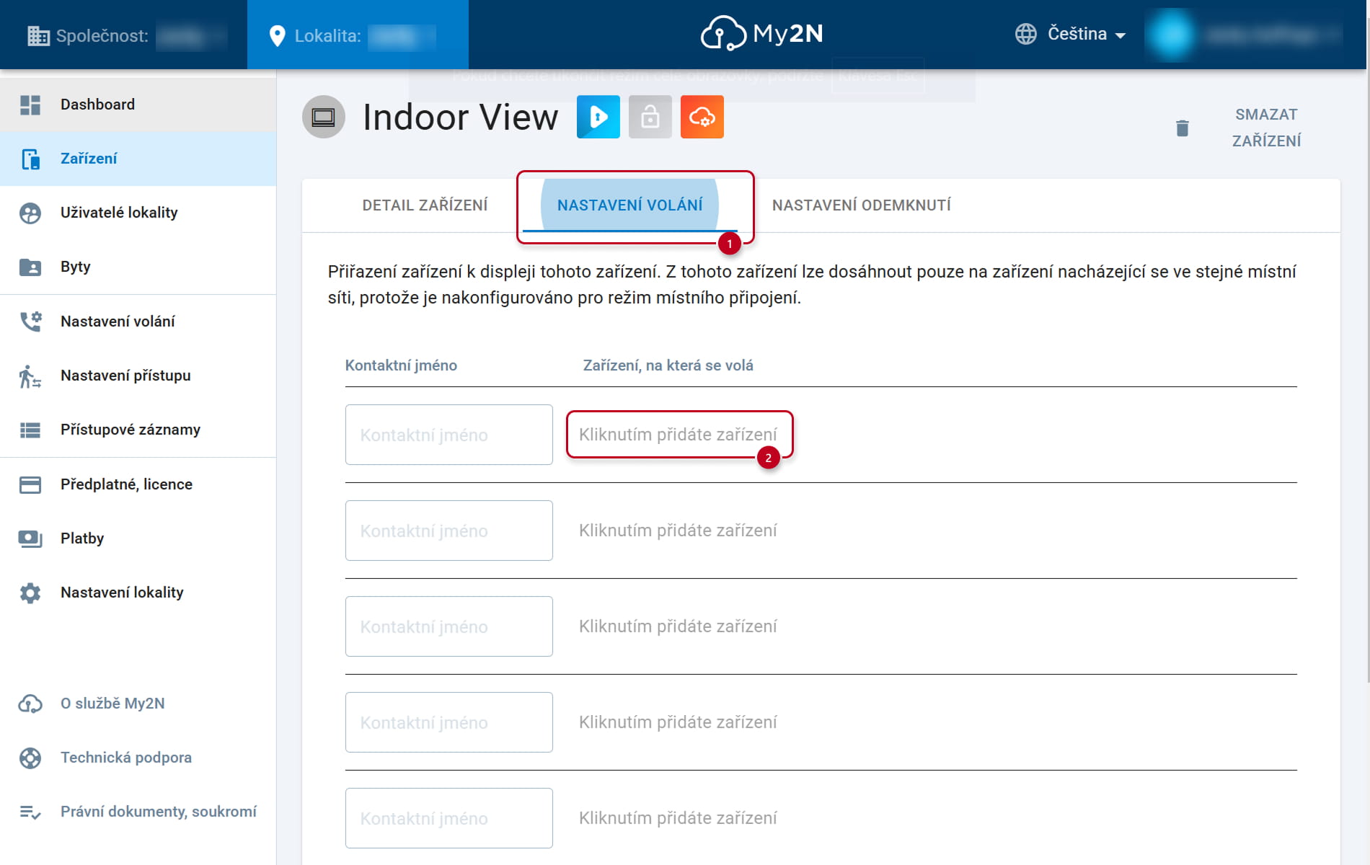
Task: Open the Platby sidebar entry
Action: coord(138,538)
